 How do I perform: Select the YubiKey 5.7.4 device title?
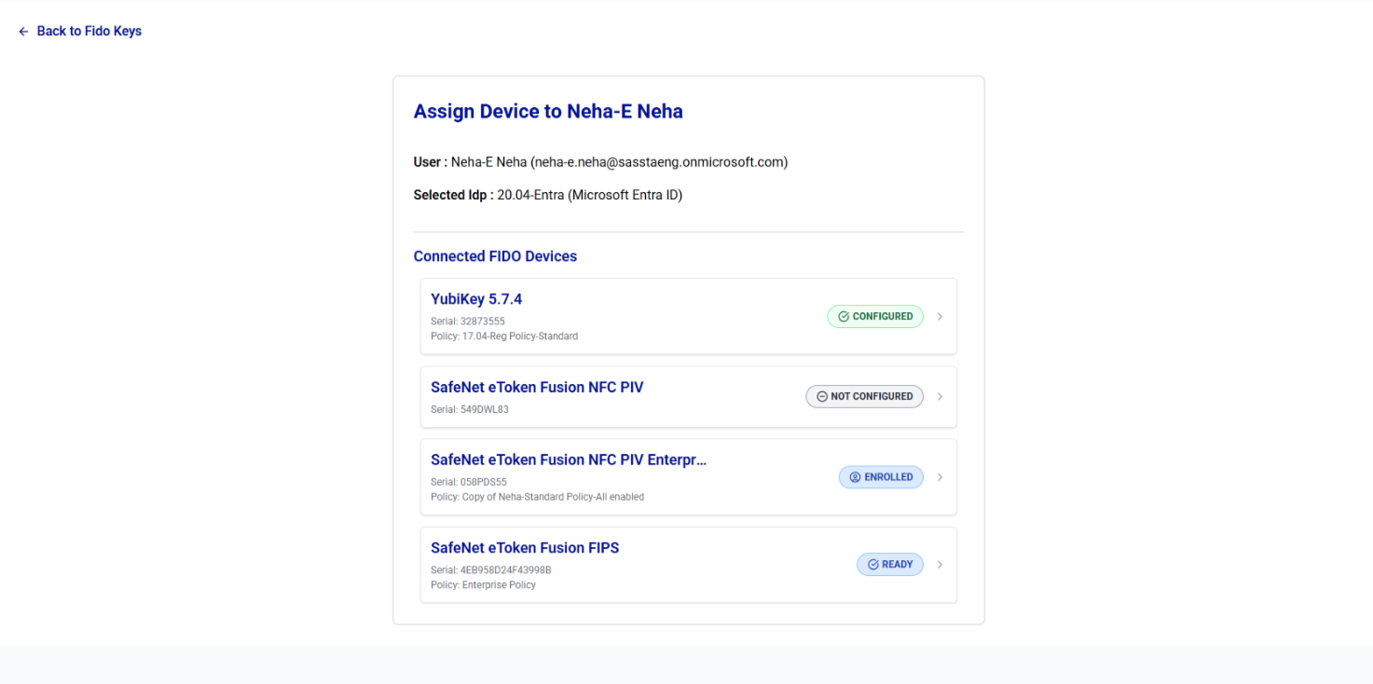[x=475, y=299]
